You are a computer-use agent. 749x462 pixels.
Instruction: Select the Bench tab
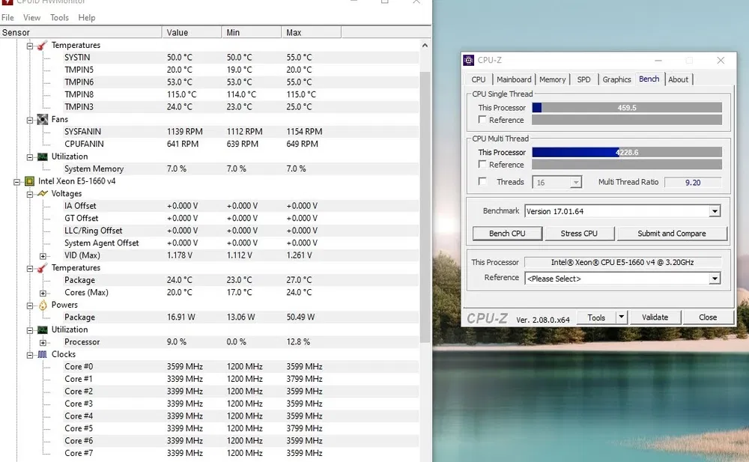point(649,79)
